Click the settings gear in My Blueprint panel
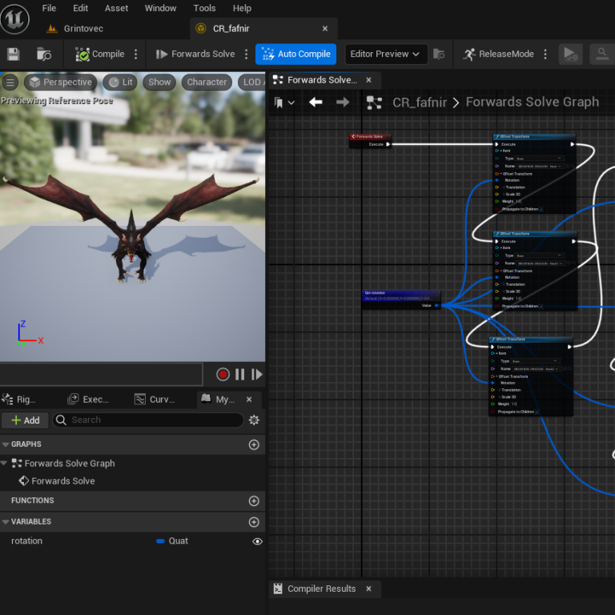This screenshot has height=615, width=615. click(x=254, y=420)
